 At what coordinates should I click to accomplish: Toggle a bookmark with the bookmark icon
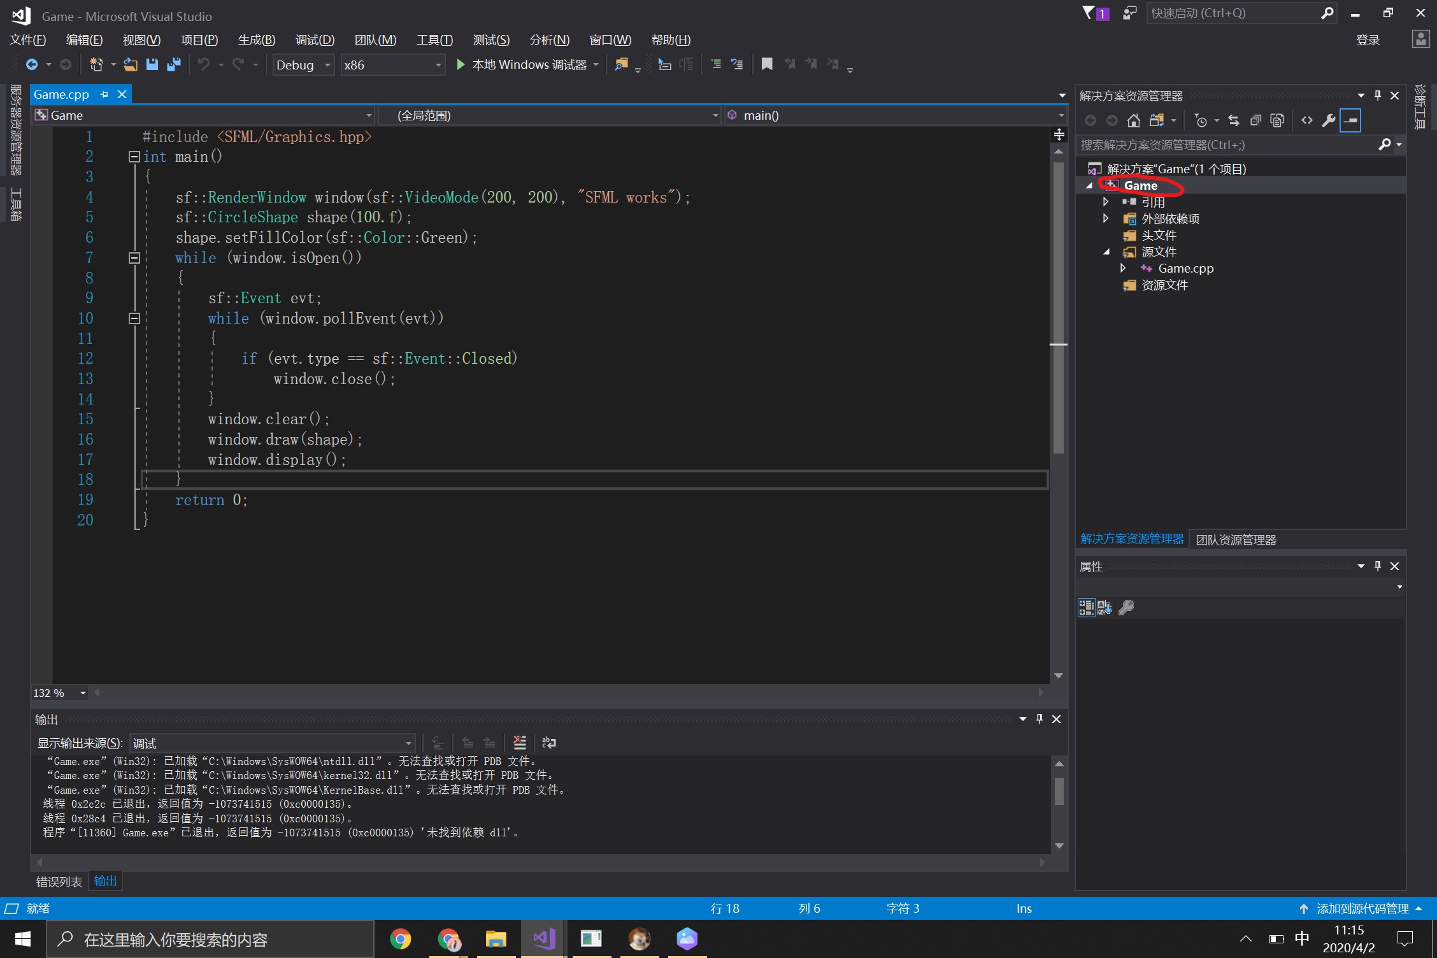(767, 64)
